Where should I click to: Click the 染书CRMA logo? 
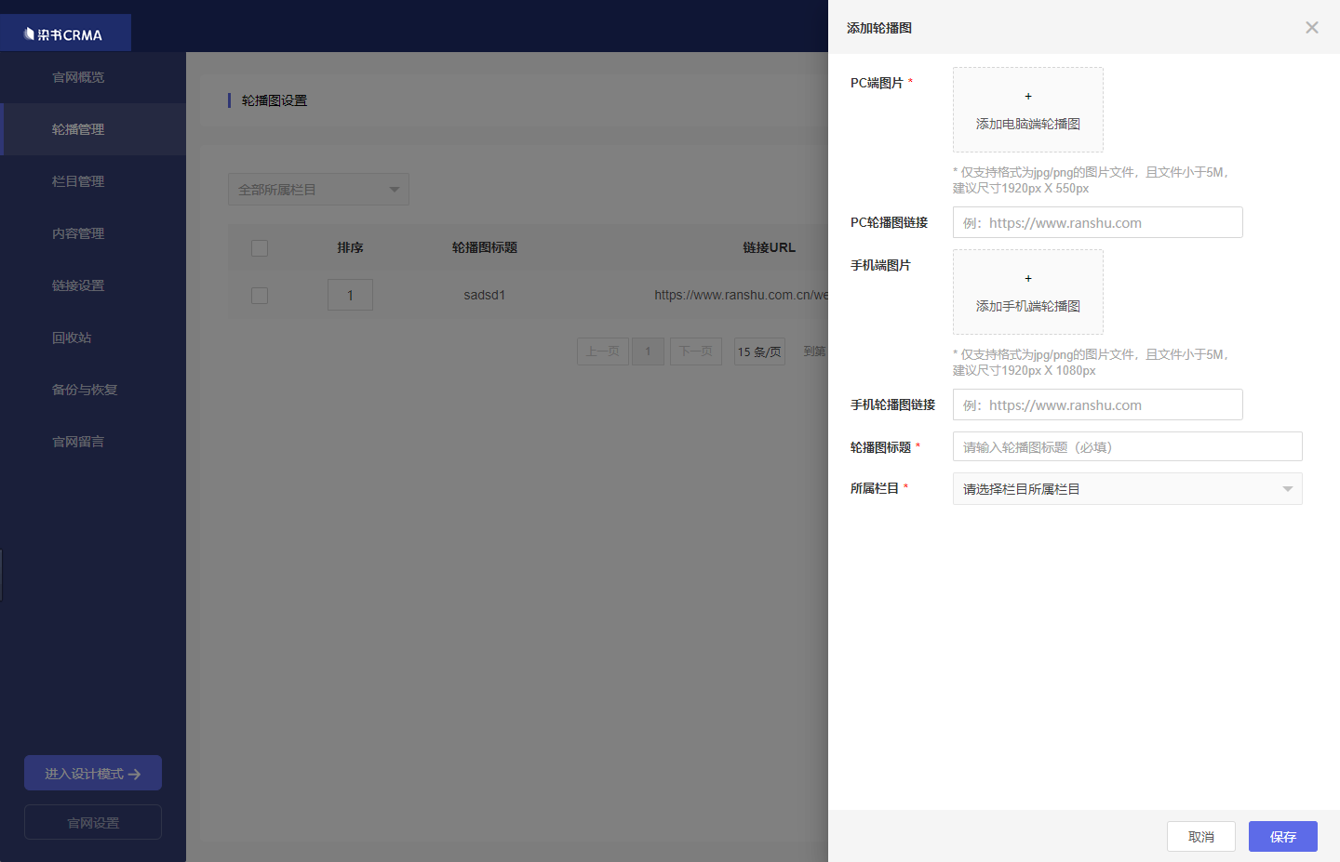pos(63,34)
